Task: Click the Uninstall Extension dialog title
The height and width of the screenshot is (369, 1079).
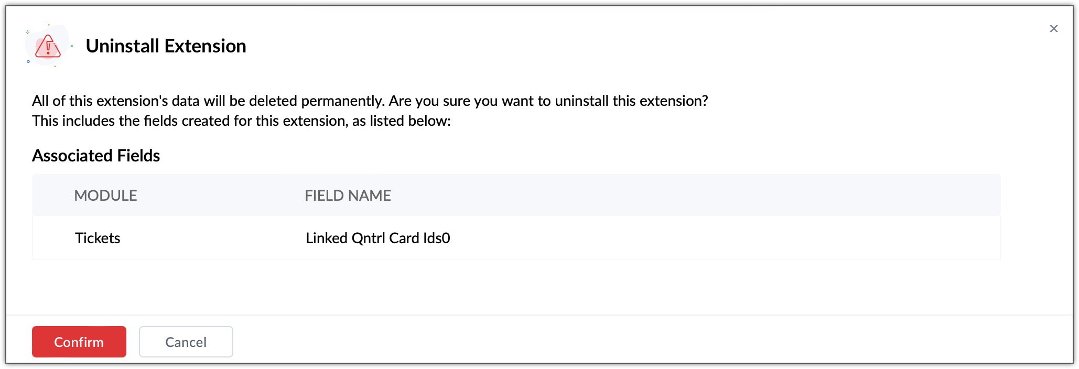Action: pyautogui.click(x=166, y=46)
